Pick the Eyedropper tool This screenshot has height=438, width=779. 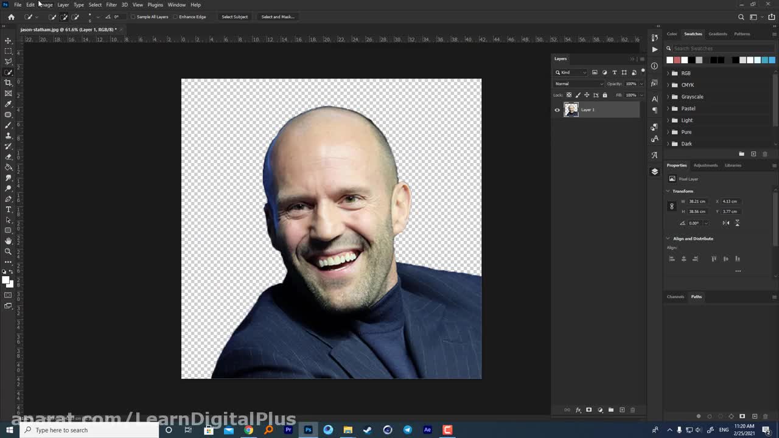tap(9, 104)
